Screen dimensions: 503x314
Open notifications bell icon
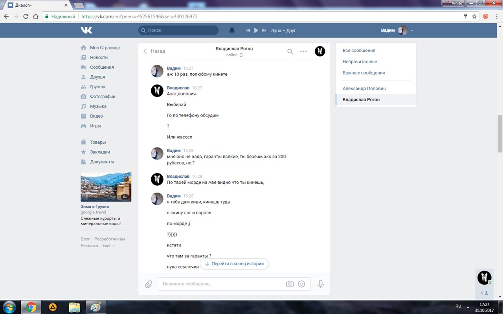tap(232, 30)
